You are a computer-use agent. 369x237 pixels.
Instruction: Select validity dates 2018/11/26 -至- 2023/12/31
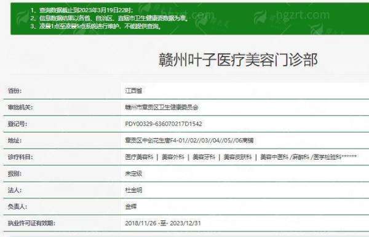[x=163, y=223]
